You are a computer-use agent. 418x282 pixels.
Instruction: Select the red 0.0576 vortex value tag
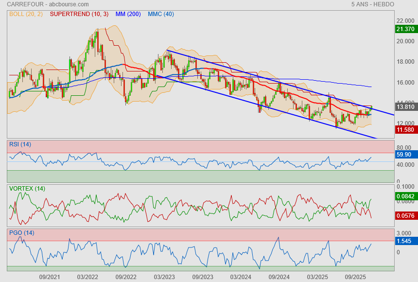pyautogui.click(x=406, y=215)
